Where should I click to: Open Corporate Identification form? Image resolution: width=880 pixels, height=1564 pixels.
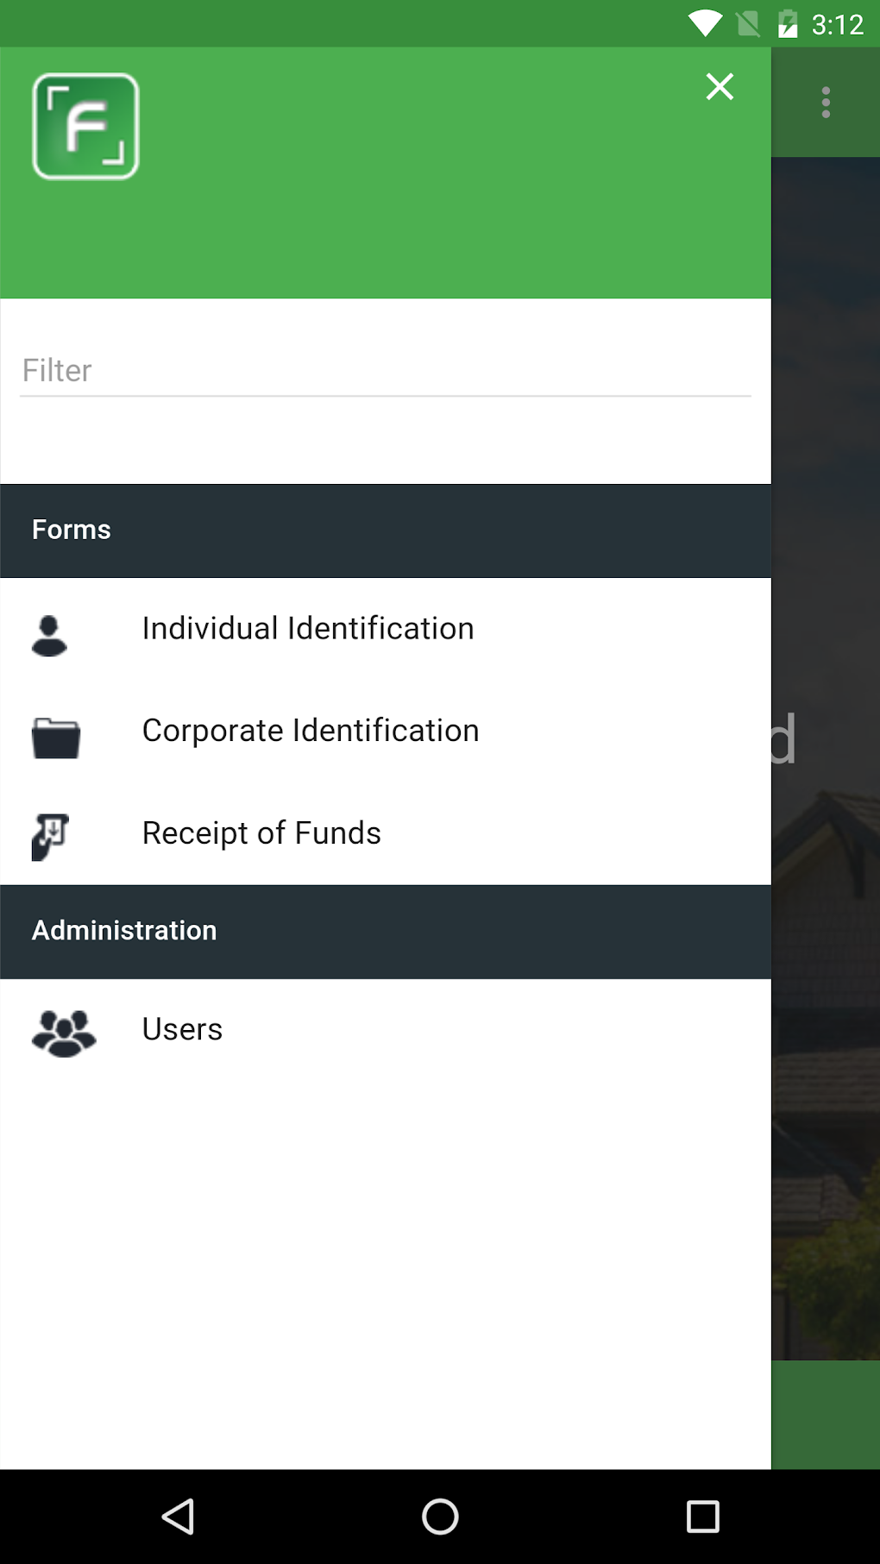(x=311, y=731)
